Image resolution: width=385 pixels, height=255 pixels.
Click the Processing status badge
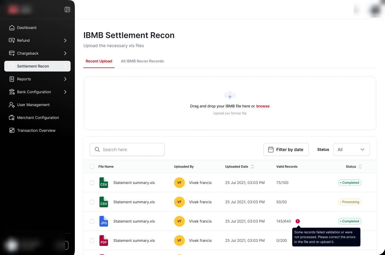click(x=350, y=202)
